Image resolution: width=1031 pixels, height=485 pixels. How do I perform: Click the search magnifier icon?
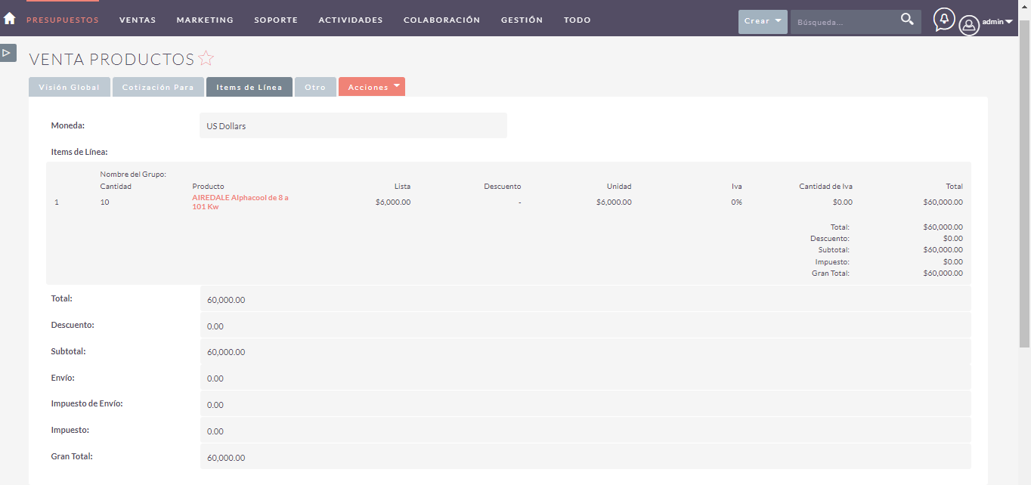coord(907,20)
